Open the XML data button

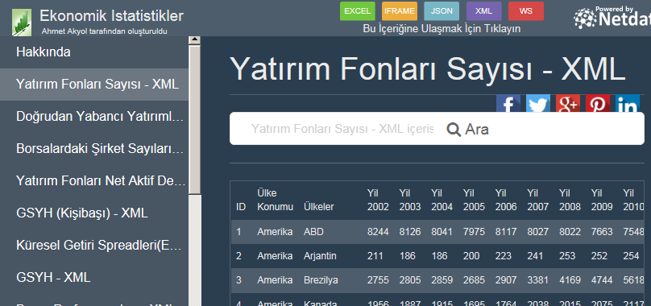[x=483, y=11]
